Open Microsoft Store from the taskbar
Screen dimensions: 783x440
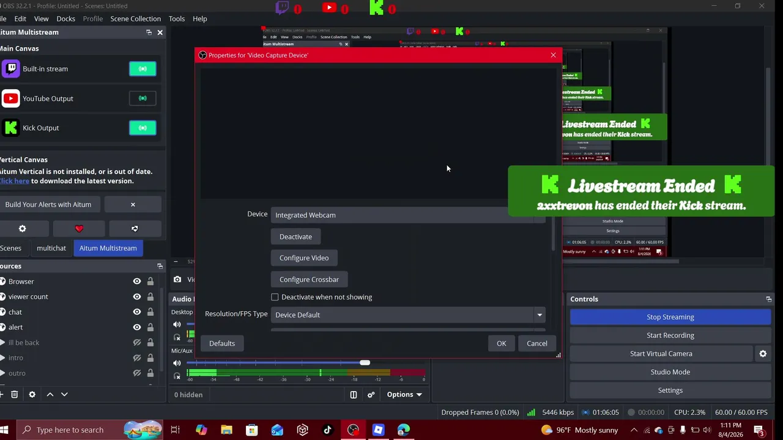[251, 430]
